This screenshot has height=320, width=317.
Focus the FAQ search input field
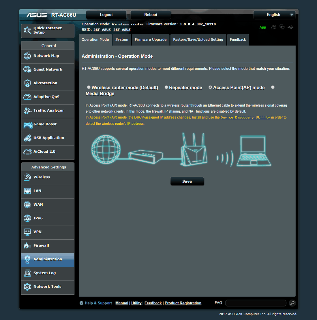point(256,303)
